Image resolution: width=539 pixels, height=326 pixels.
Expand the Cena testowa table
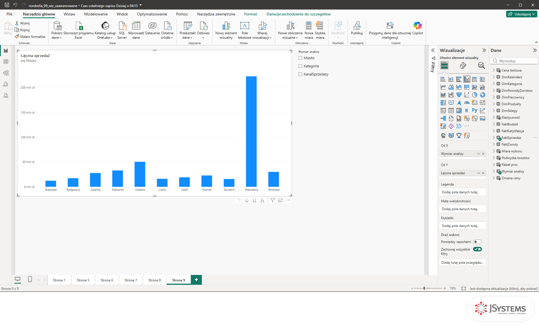pos(494,70)
